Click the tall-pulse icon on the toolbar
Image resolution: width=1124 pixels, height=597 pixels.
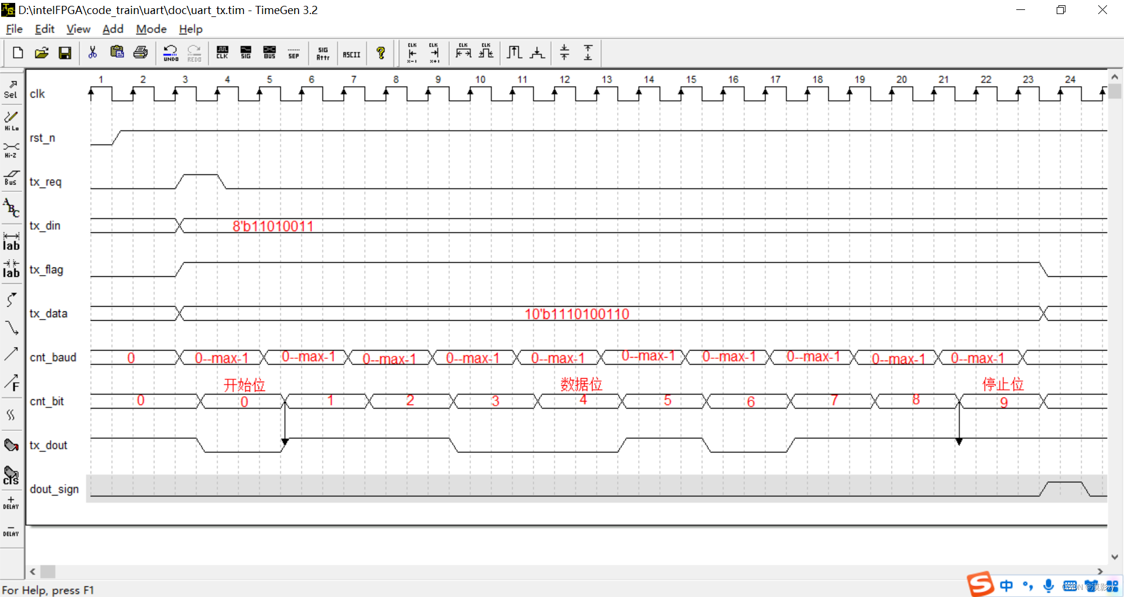click(x=514, y=53)
